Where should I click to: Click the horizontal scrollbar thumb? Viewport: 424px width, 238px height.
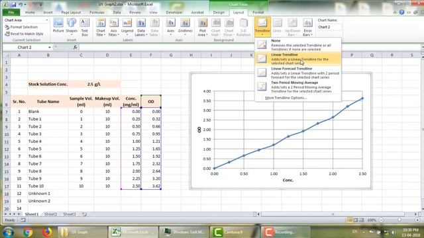[x=333, y=214]
